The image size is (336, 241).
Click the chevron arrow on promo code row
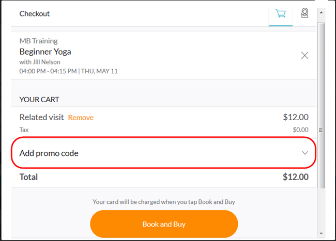304,153
